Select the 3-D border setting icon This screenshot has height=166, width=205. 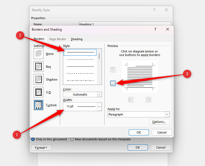[x=39, y=92]
